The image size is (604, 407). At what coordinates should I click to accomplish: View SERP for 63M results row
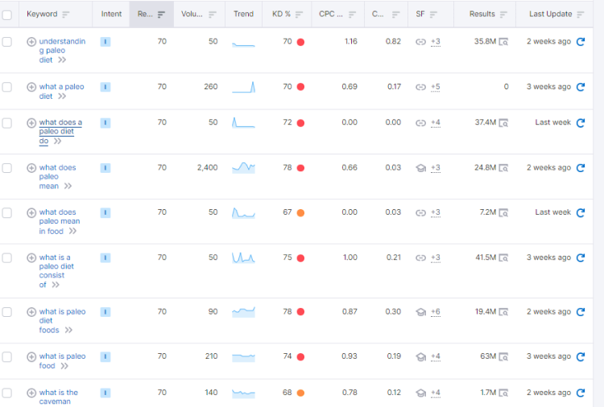(503, 356)
